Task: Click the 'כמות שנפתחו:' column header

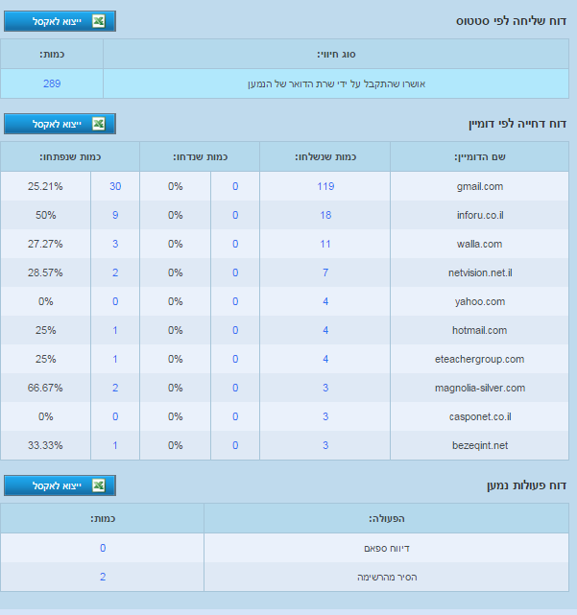Action: point(70,157)
